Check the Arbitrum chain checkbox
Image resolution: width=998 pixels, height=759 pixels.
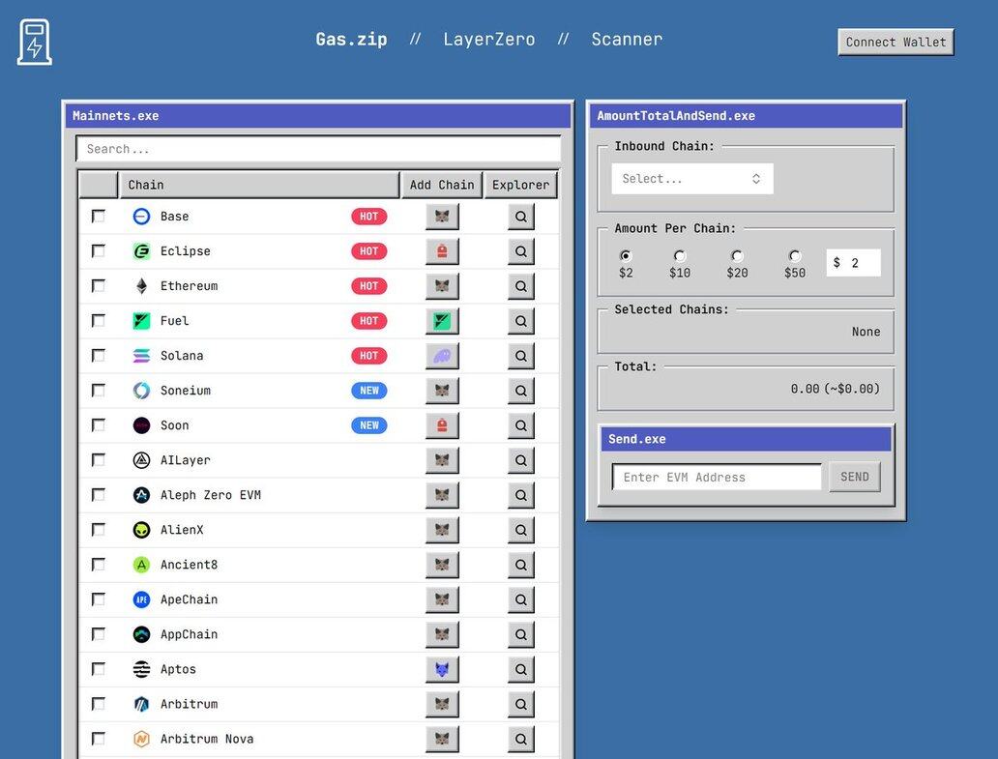[98, 704]
